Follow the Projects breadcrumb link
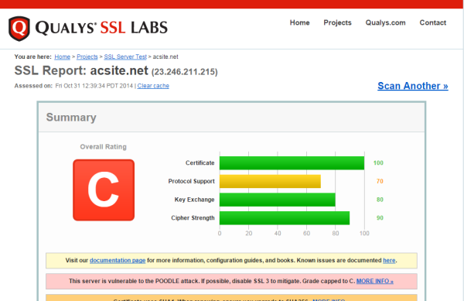This screenshot has height=301, width=464. point(87,56)
